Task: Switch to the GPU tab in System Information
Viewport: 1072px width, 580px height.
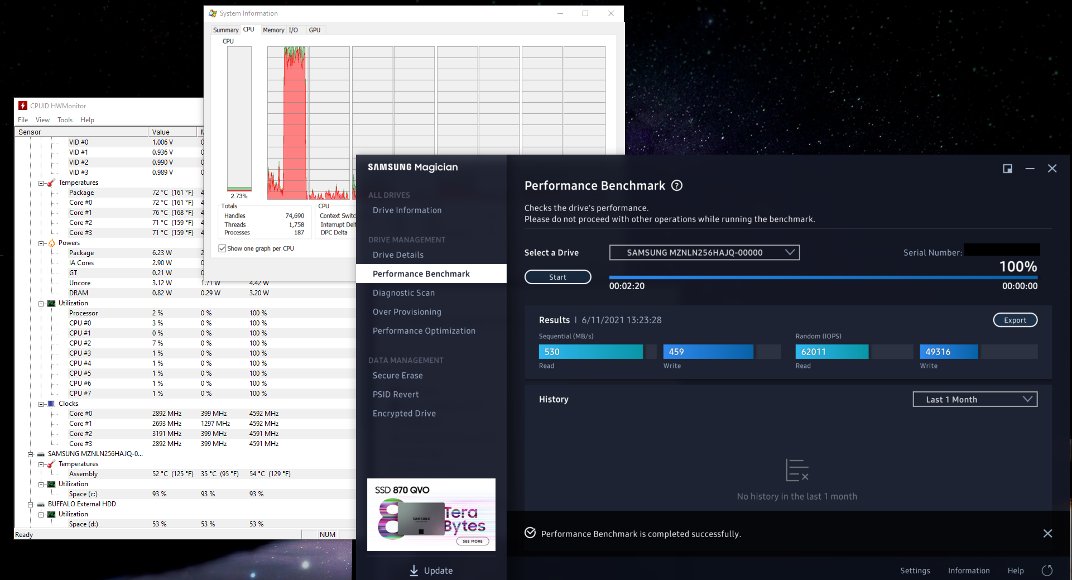Action: point(315,30)
